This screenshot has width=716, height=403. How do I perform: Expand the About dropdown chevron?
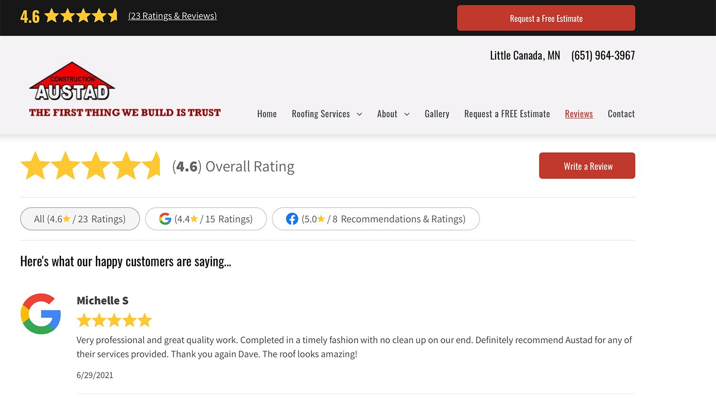click(407, 114)
